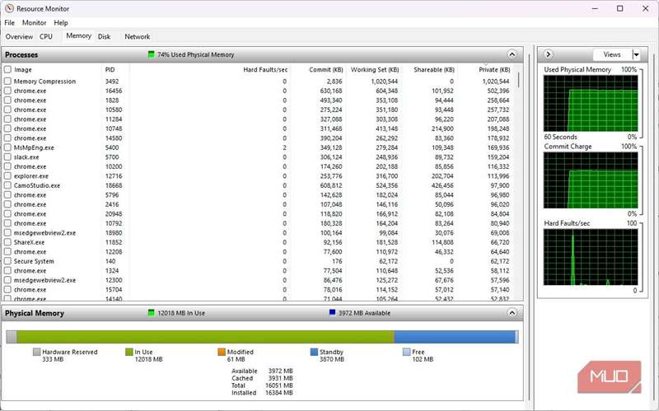Image resolution: width=659 pixels, height=411 pixels.
Task: Select the slack.exe process checkbox
Action: 8,157
